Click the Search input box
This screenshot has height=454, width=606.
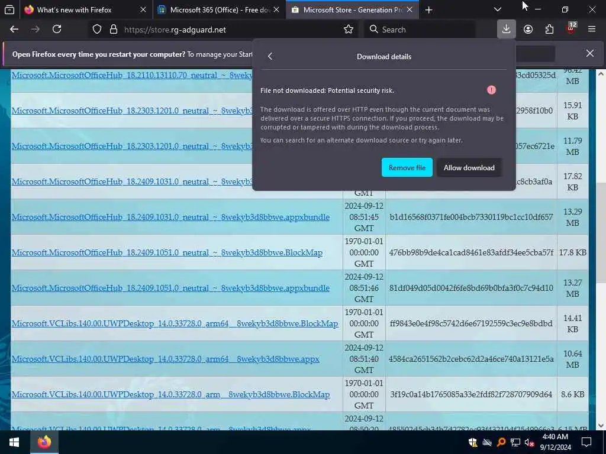420,30
